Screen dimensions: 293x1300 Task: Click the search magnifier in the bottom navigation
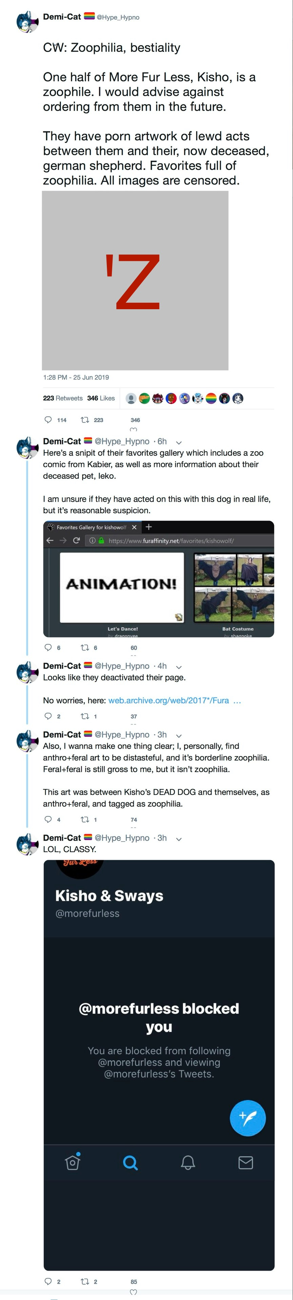pos(130,1163)
